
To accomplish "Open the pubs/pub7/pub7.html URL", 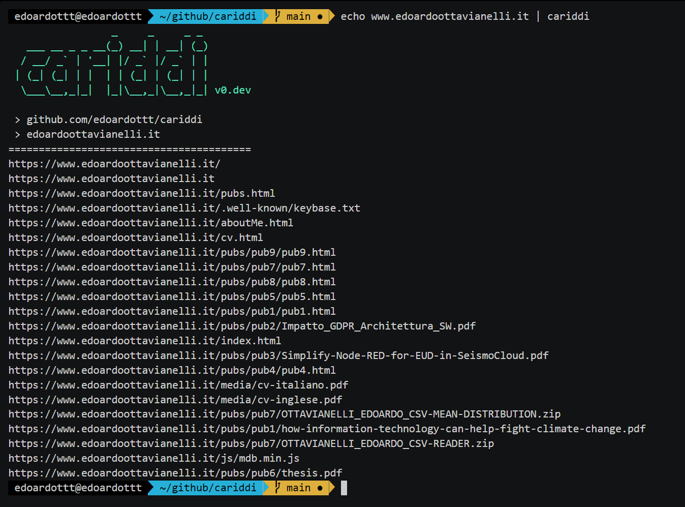I will (172, 267).
